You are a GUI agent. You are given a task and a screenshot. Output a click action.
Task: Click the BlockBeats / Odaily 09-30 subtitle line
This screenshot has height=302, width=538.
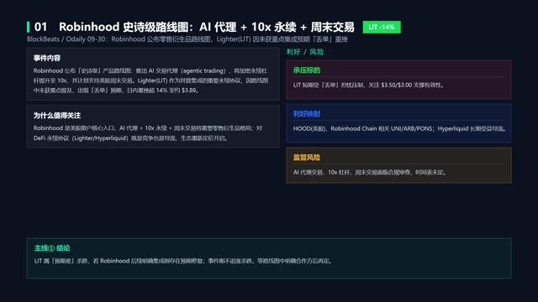point(187,39)
